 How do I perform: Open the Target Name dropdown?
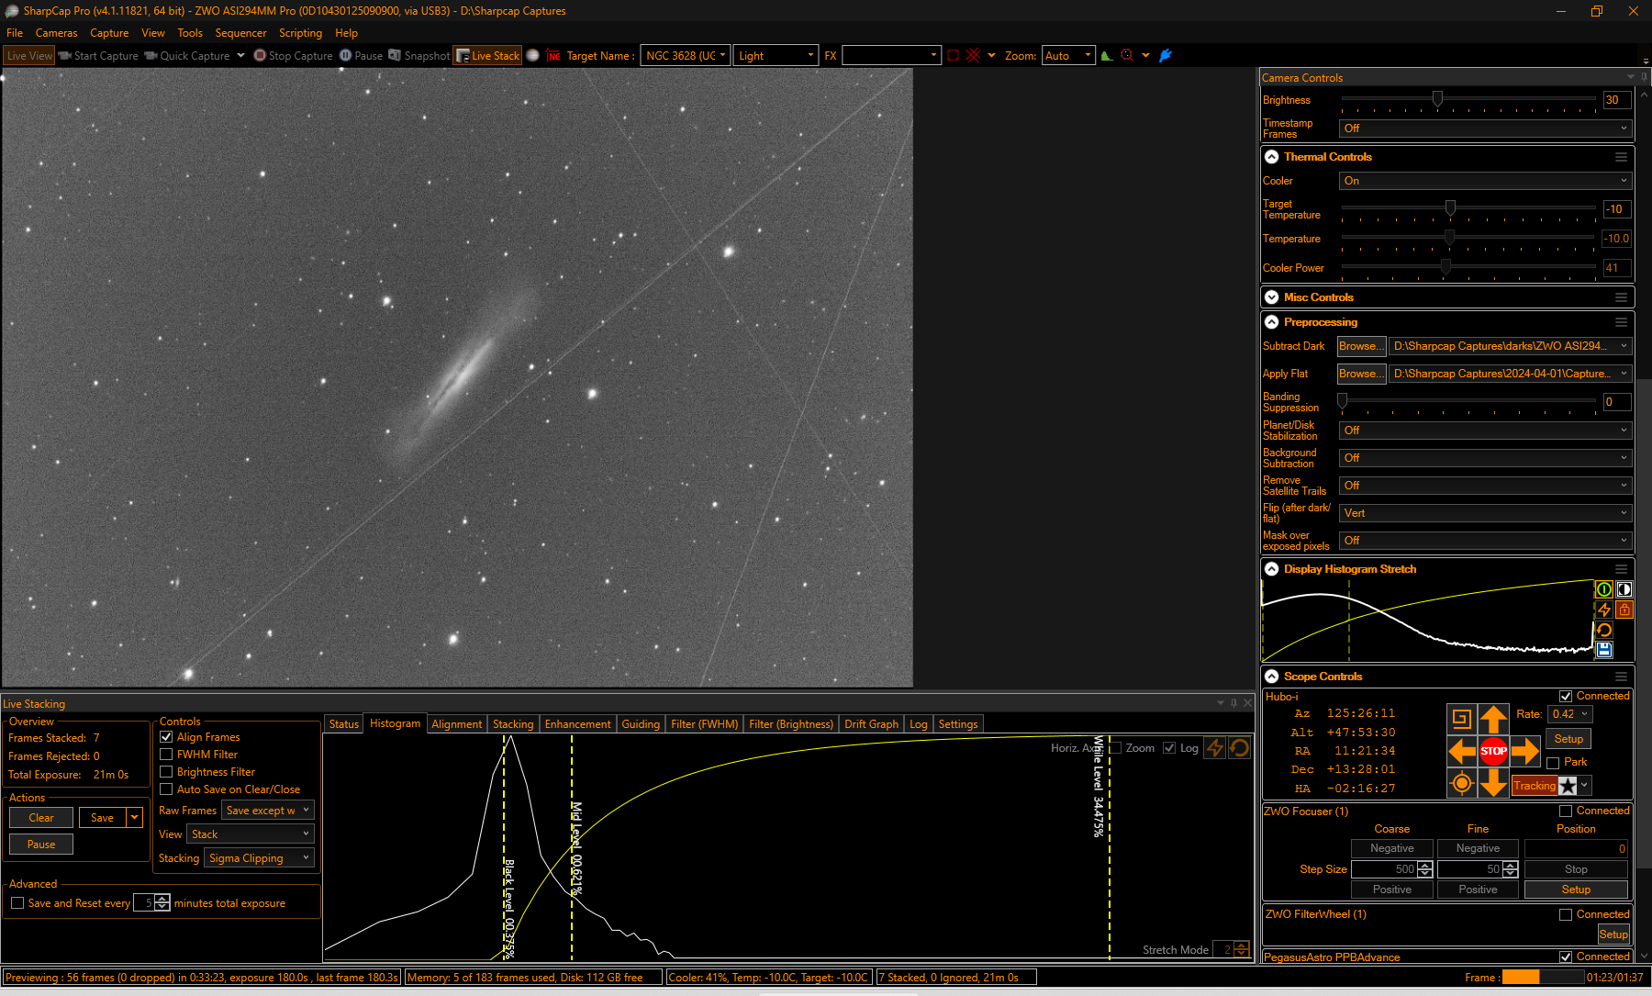pos(686,55)
